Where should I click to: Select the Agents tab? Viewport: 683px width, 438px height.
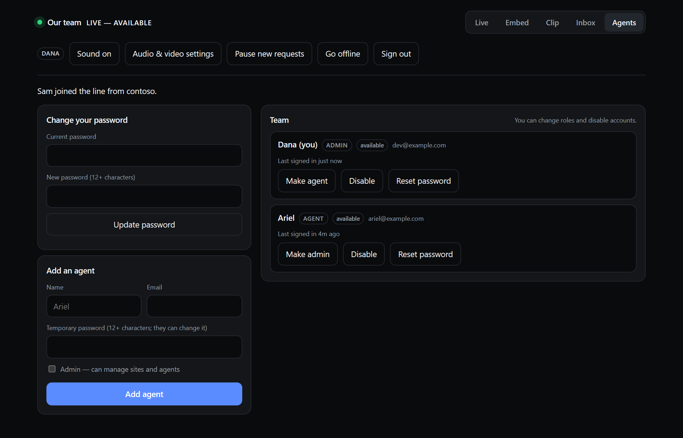[624, 22]
